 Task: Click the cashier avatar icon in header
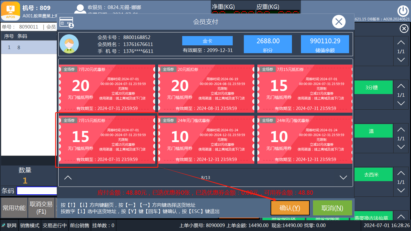click(x=80, y=9)
